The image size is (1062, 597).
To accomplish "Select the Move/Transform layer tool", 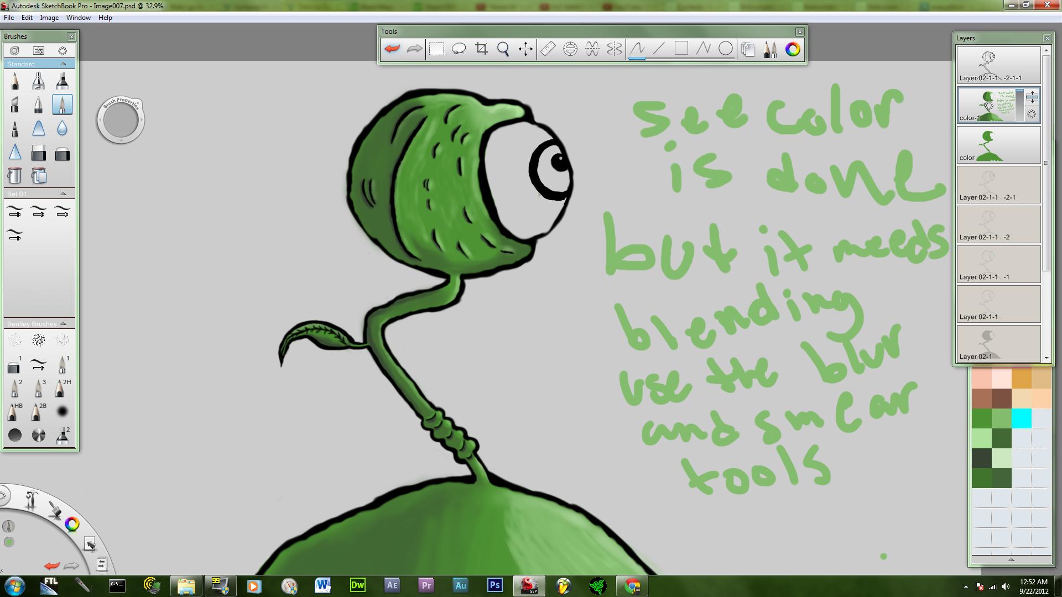I will 526,49.
